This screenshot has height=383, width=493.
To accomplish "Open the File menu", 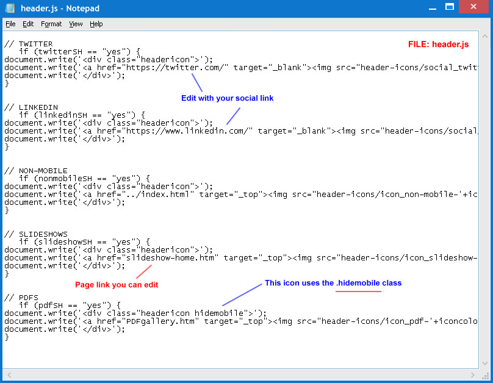I will click(10, 24).
